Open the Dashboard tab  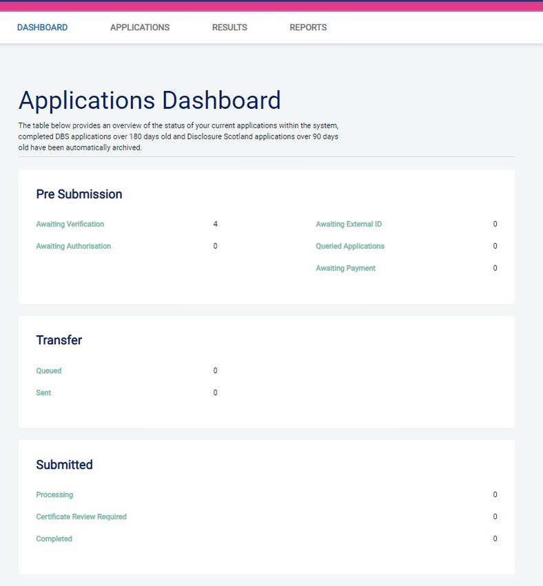click(x=42, y=28)
